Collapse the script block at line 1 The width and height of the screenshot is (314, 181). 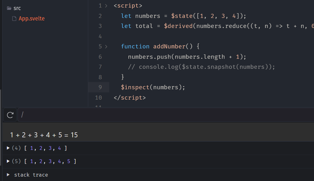coord(106,6)
